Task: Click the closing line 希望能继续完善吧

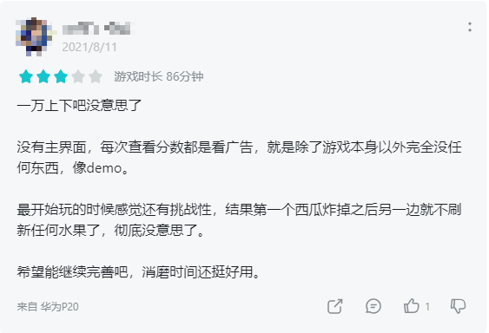Action: coord(138,272)
